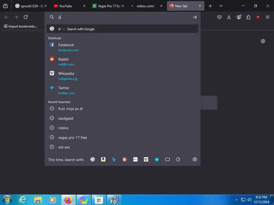This screenshot has width=274, height=205.
Task: Open the uBlock Origin extension
Action: click(x=258, y=17)
